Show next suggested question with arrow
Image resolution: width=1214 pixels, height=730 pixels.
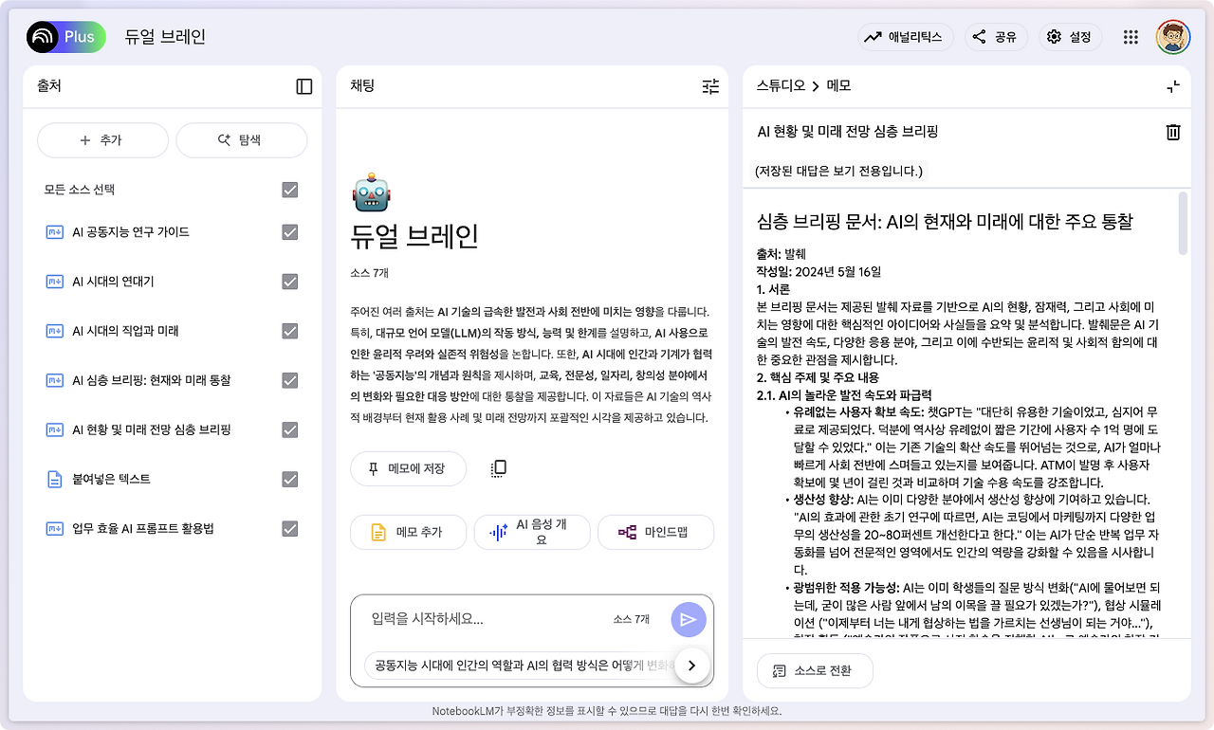click(x=692, y=666)
